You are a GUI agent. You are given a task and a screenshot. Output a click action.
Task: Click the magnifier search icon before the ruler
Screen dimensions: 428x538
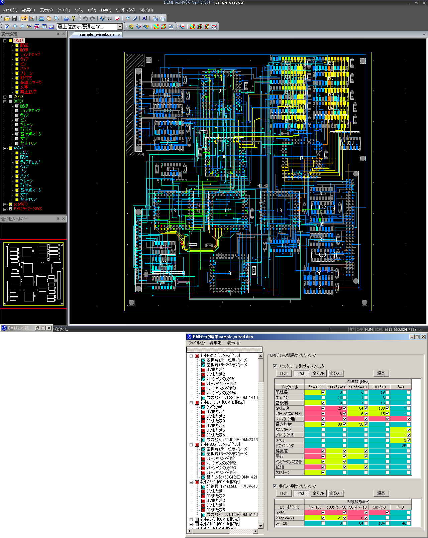coord(128,18)
